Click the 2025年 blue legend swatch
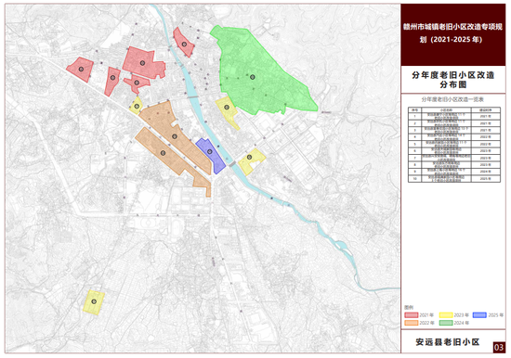Viewport: 511px width, 358px height. click(x=479, y=315)
